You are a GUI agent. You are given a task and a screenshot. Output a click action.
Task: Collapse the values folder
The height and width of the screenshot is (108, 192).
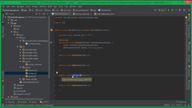click(x=20, y=67)
